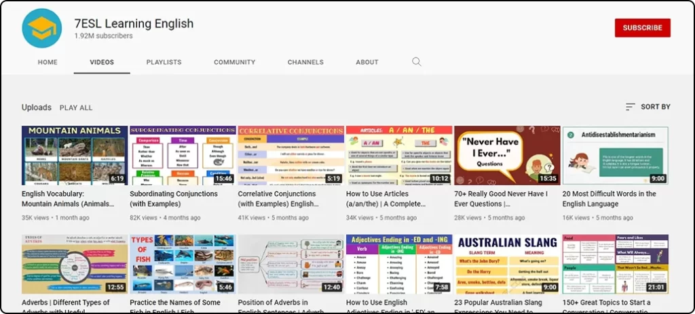This screenshot has width=695, height=314.
Task: Open the Australian Slang thumbnail
Action: click(x=507, y=264)
